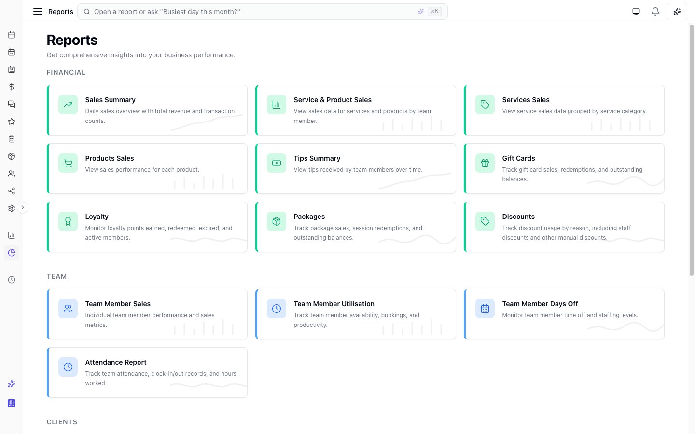Screen dimensions: 695x434
Task: Open the hamburger menu
Action: [x=37, y=12]
